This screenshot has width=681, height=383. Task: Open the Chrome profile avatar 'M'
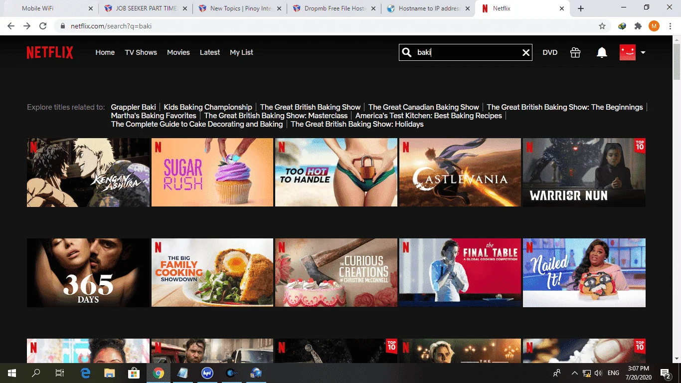[x=654, y=26]
